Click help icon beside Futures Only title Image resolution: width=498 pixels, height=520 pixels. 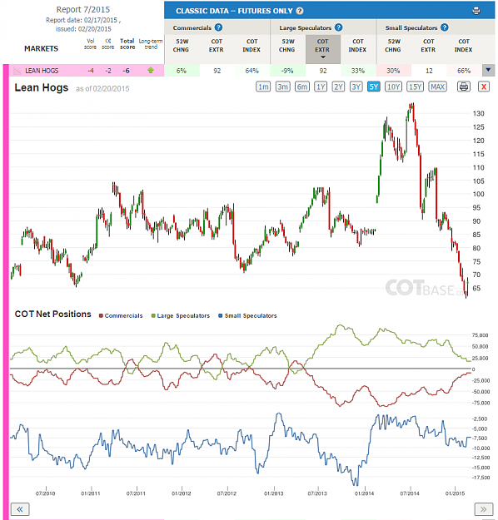[300, 11]
